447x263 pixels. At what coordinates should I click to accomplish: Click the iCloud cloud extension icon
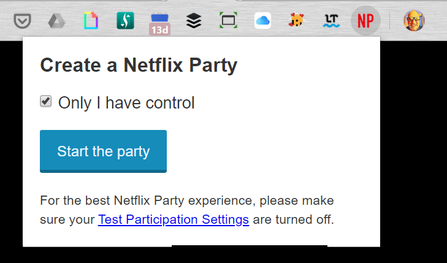pyautogui.click(x=262, y=20)
